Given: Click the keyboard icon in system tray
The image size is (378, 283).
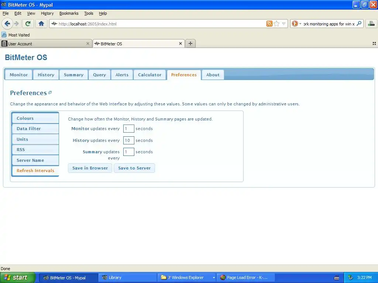Looking at the screenshot, I should click(x=337, y=278).
